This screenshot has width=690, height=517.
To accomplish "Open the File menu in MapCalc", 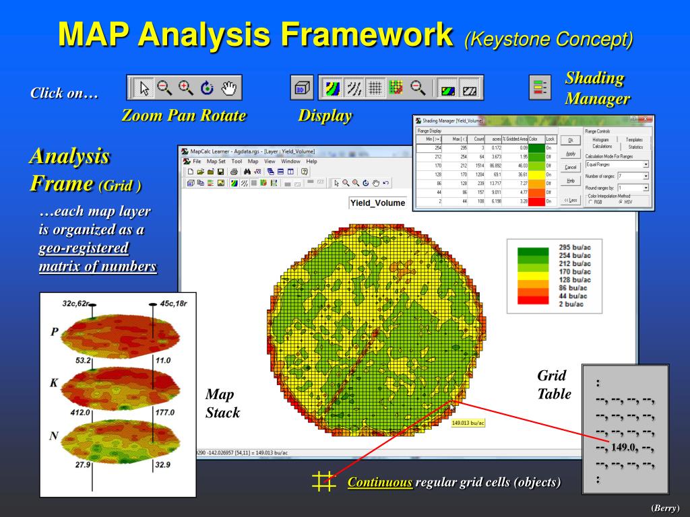I will click(x=197, y=161).
